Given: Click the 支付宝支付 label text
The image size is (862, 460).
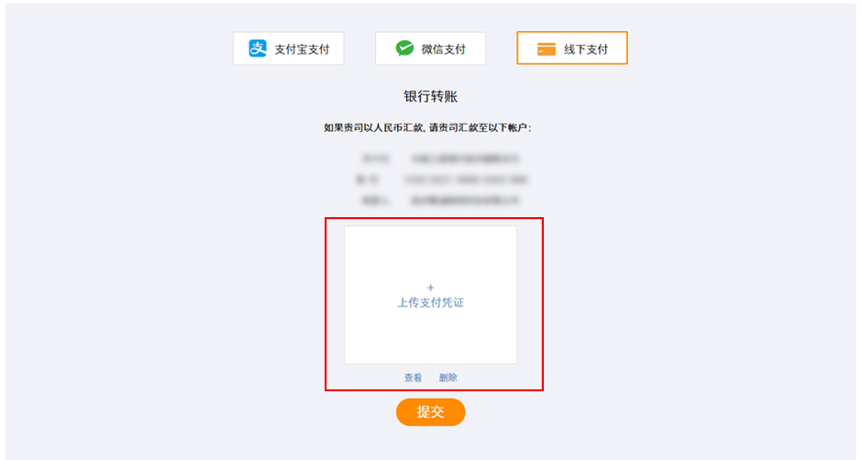Looking at the screenshot, I should tap(302, 49).
